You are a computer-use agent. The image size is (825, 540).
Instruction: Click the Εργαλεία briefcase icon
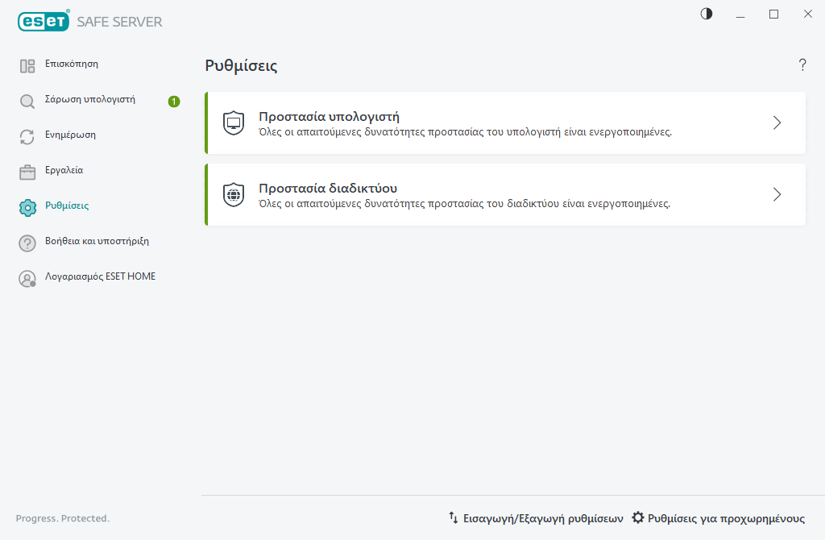coord(27,172)
